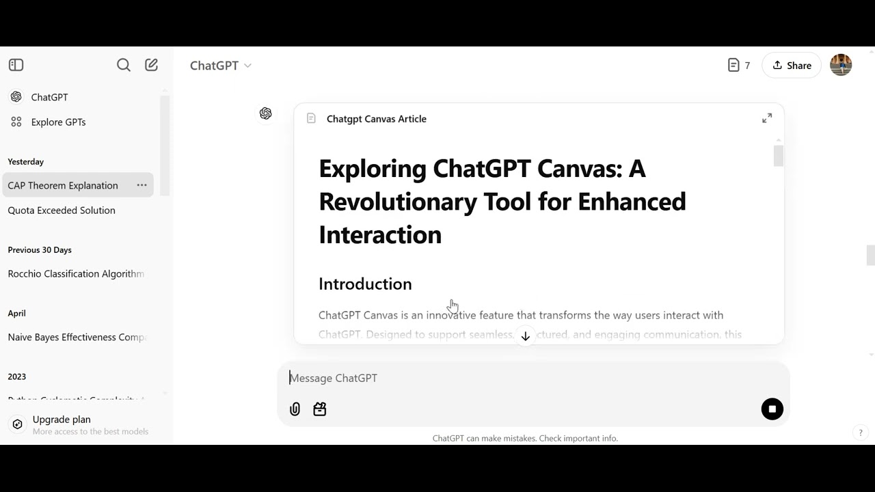Image resolution: width=875 pixels, height=492 pixels.
Task: Click the sidebar chat list scrollbar
Action: pos(164,147)
